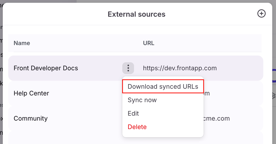This screenshot has height=144, width=276.
Task: Select the Front Developer Docs row name
Action: point(46,68)
